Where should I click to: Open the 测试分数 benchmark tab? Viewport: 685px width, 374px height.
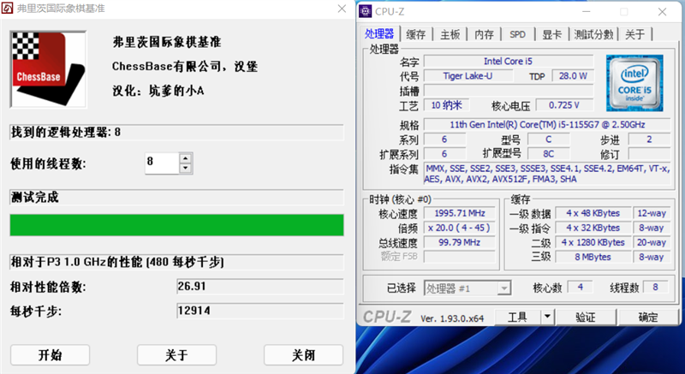[593, 34]
